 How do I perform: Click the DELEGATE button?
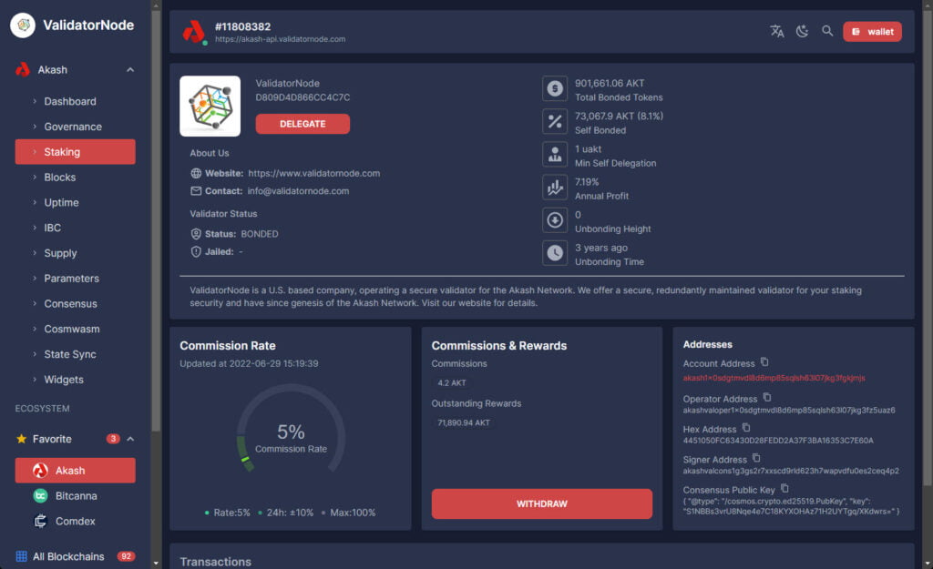click(302, 124)
